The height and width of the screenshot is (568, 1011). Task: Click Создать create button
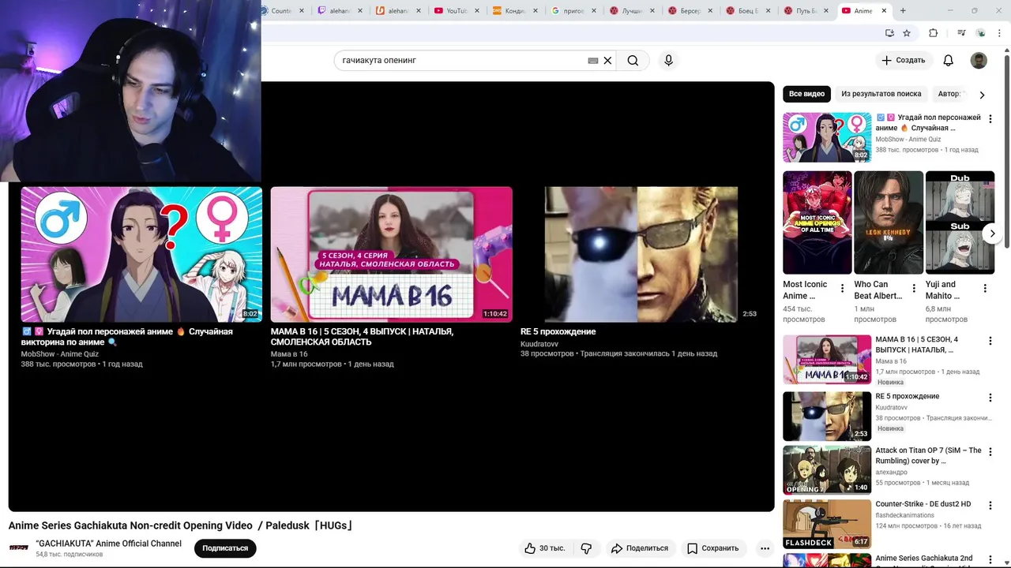[x=904, y=61]
